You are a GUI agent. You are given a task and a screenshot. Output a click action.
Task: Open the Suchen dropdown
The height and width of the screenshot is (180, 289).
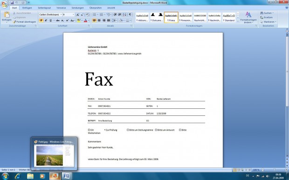273,13
